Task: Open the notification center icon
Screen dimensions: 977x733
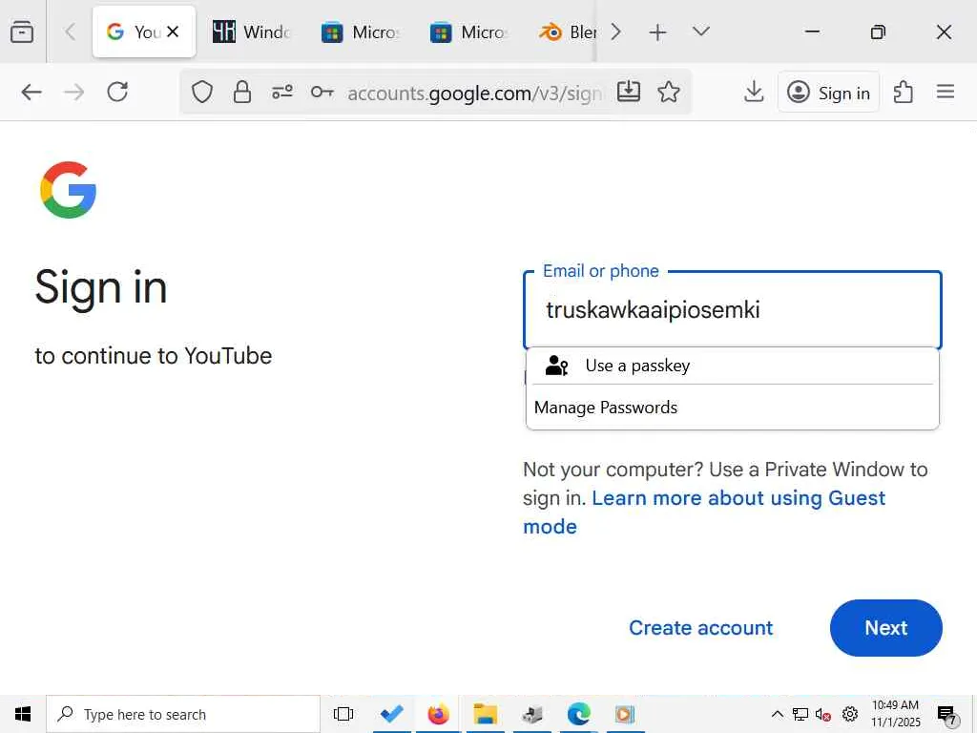Action: tap(947, 715)
